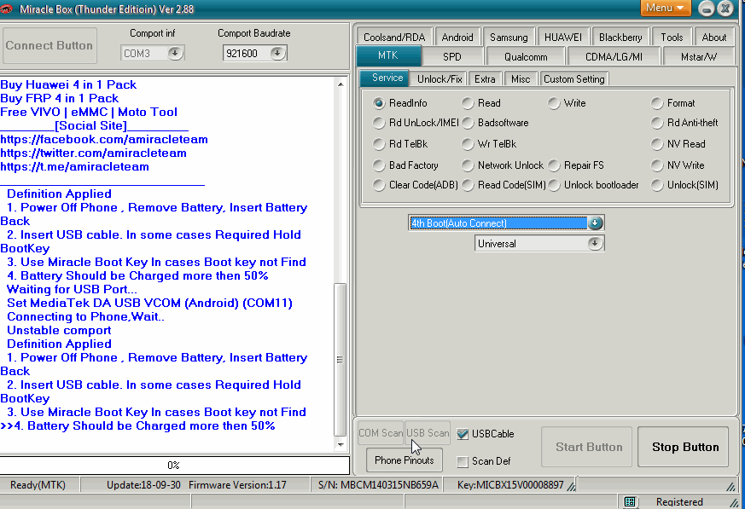The image size is (745, 509).
Task: Select the Rd Anti-theft option
Action: [657, 123]
